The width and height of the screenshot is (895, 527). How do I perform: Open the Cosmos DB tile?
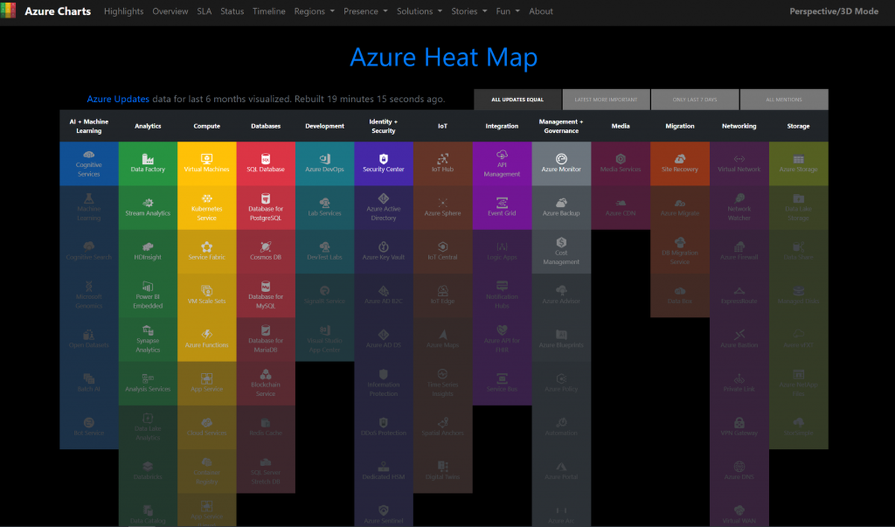[x=266, y=251]
